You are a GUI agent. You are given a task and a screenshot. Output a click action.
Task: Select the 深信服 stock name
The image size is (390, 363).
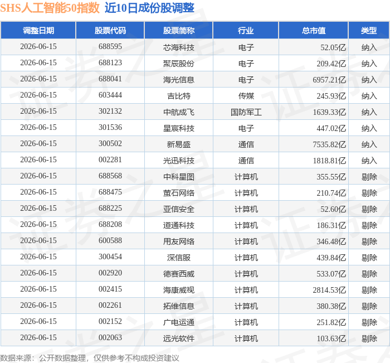(179, 258)
